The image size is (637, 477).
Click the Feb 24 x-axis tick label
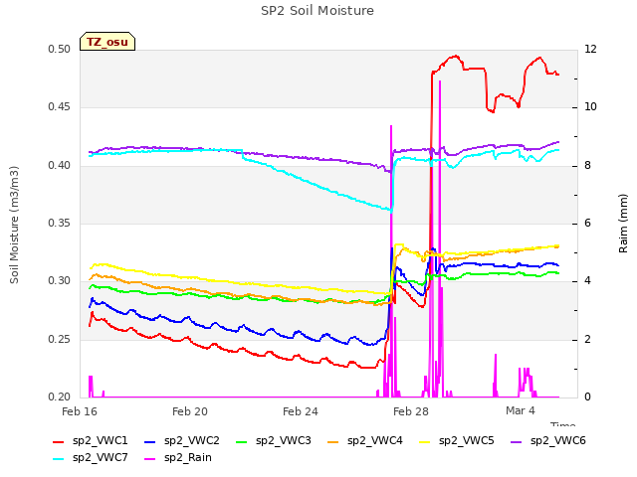tap(301, 411)
